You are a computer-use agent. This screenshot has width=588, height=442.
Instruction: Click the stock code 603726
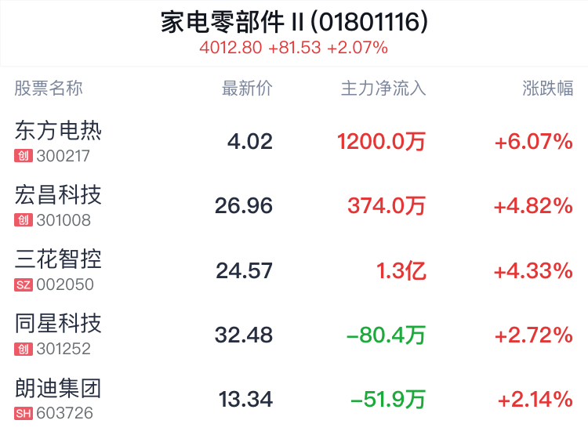click(64, 414)
